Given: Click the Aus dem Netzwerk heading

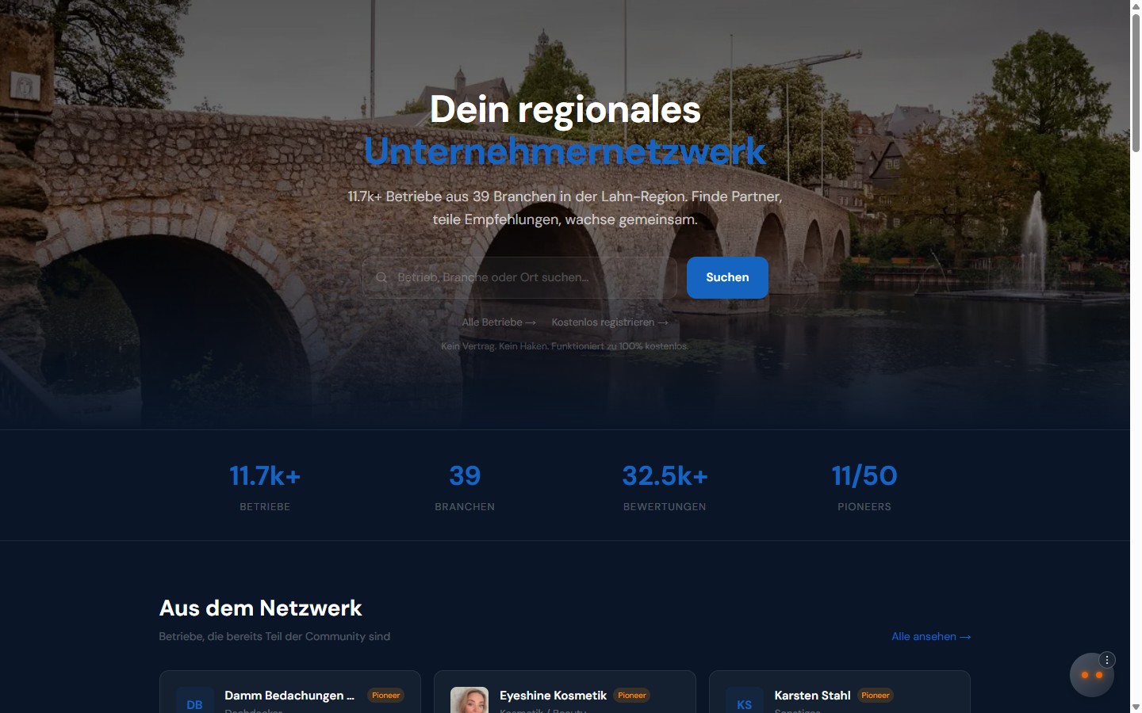Looking at the screenshot, I should tap(260, 608).
